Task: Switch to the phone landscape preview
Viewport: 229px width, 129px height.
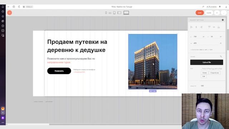Action: 110,13
